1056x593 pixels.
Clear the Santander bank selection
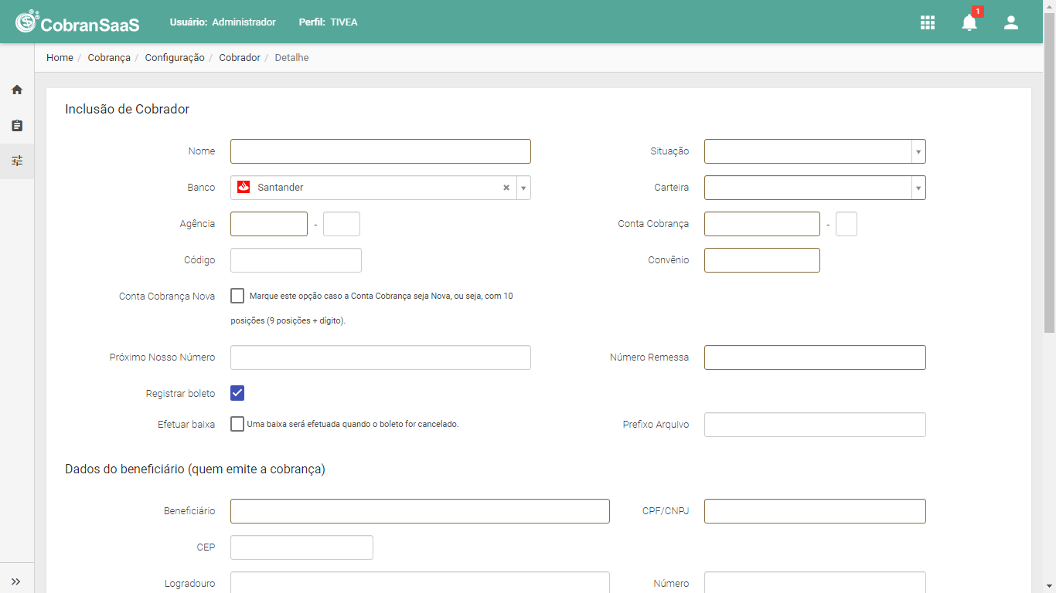506,188
